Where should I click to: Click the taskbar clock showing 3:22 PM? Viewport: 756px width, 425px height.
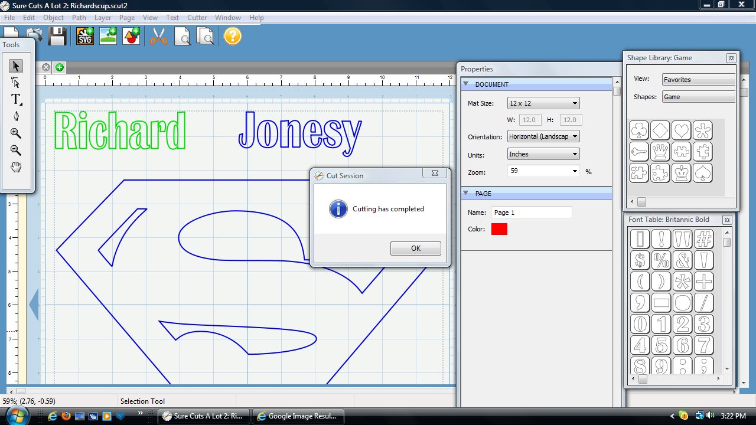point(734,416)
